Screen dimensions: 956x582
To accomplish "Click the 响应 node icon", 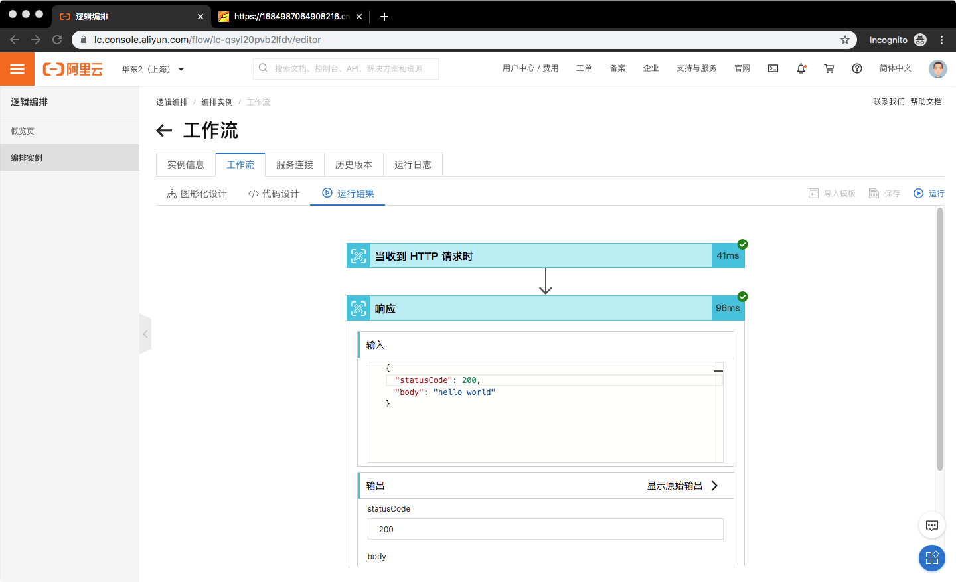I will pos(358,309).
